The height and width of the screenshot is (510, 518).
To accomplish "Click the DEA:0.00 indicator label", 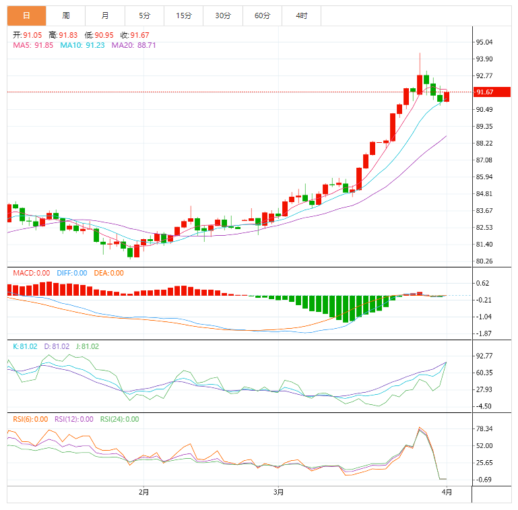I will pos(109,273).
